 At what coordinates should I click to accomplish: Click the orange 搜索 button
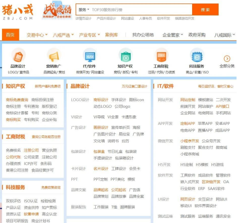pos(205,9)
